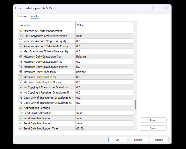Screen dimensions: 186x149
Task: Open the Maximum Daily Profit from Balance dropdown
Action: tap(104, 72)
